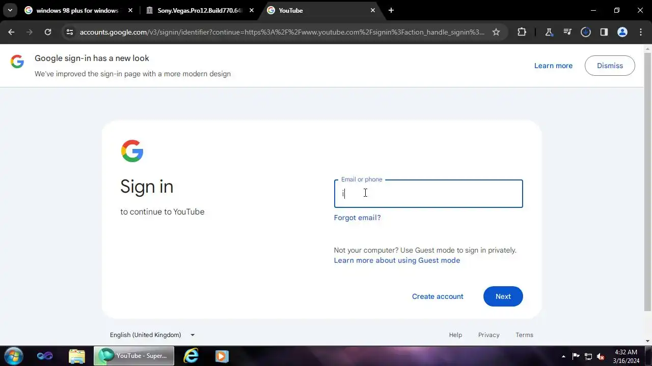
Task: Open Windows Explorer from taskbar
Action: pyautogui.click(x=76, y=356)
